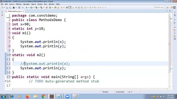This screenshot has width=177, height=99.
Task: Open the Next Annotation dropdown arrow
Action: (x=88, y=7)
